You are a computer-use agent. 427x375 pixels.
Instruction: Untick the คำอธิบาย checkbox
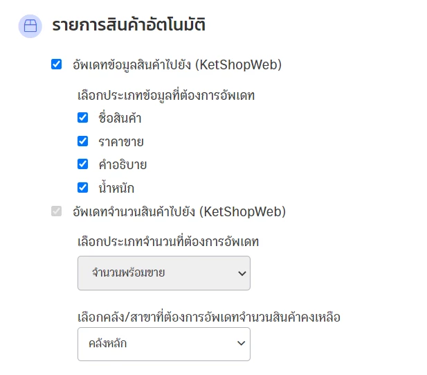coord(82,164)
